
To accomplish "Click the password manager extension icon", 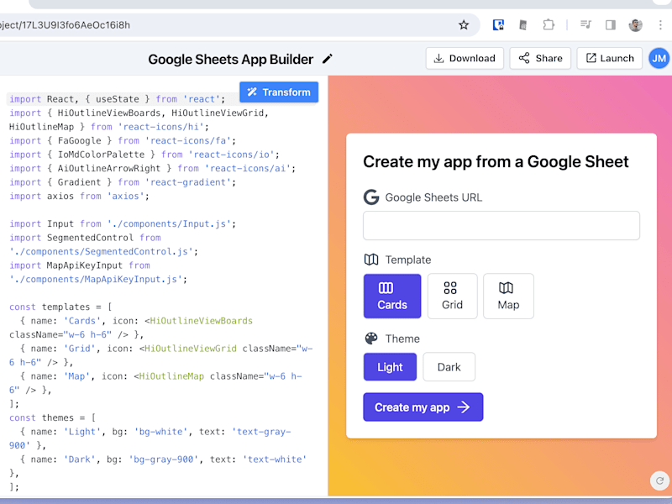I will click(498, 25).
